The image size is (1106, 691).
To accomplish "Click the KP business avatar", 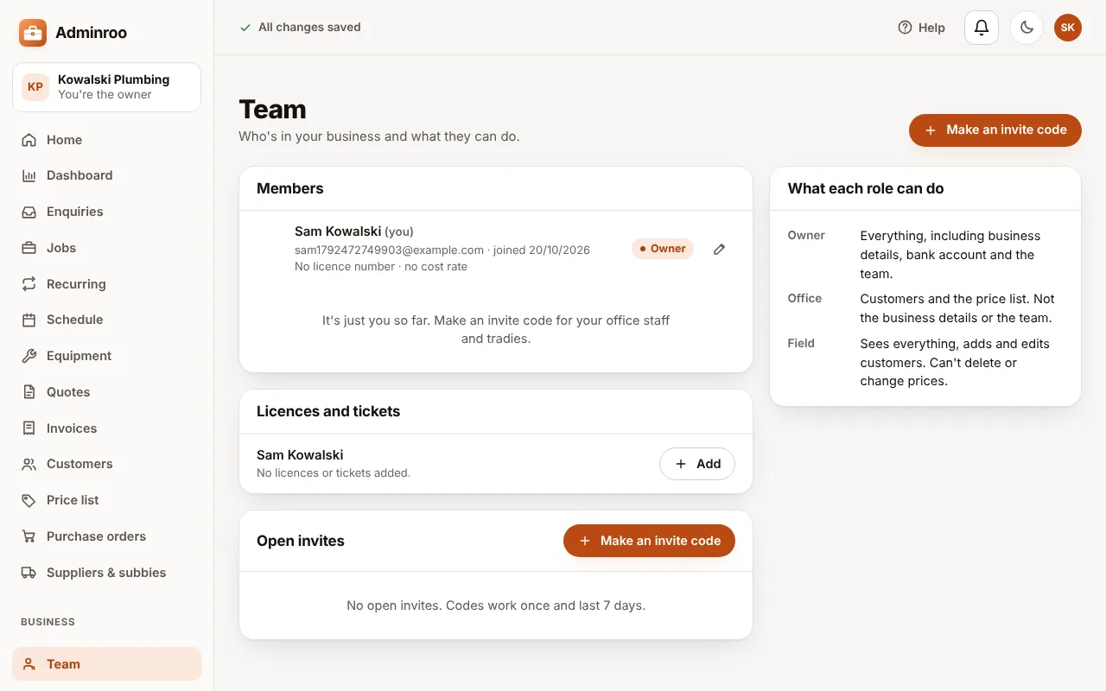I will click(35, 87).
